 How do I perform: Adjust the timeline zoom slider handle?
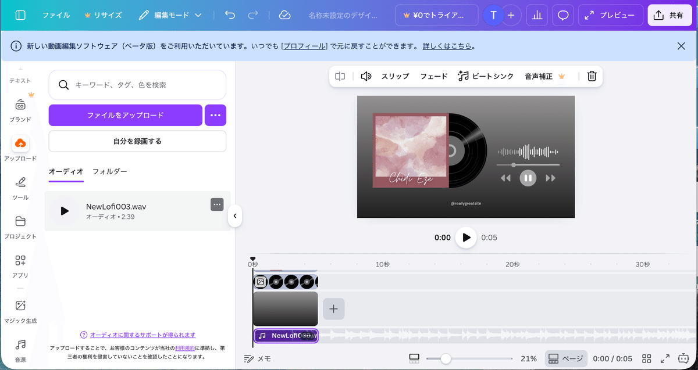(x=446, y=358)
